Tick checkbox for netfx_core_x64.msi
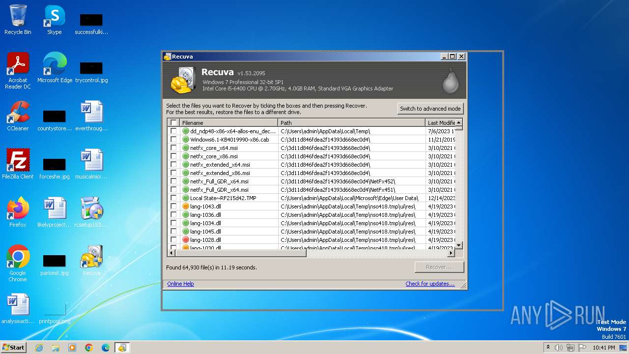Screen dimensions: 629x354 pyautogui.click(x=173, y=148)
